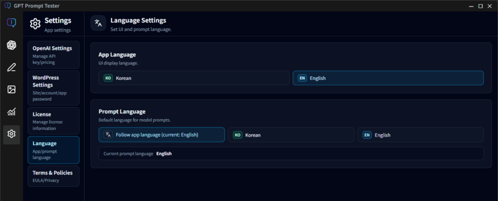Click the EN badge in Prompt Language
This screenshot has height=201, width=498.
coord(367,135)
